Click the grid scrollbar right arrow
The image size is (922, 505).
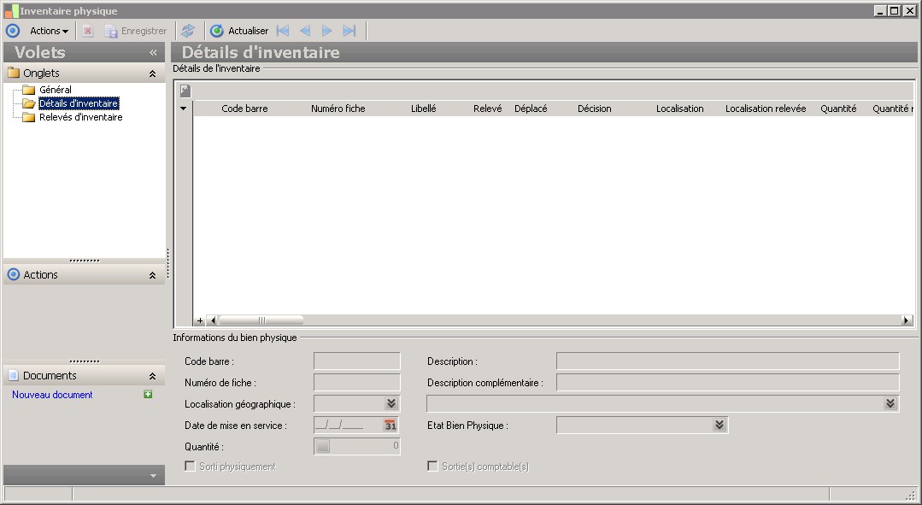coord(907,320)
